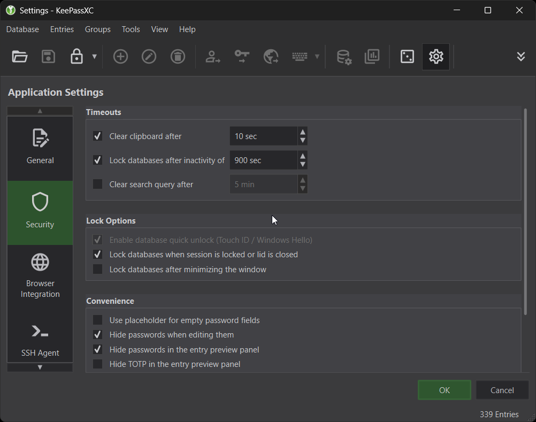Screen dimensions: 536x422
Task: Expand toolbar overflow double-chevron
Action: (520, 56)
